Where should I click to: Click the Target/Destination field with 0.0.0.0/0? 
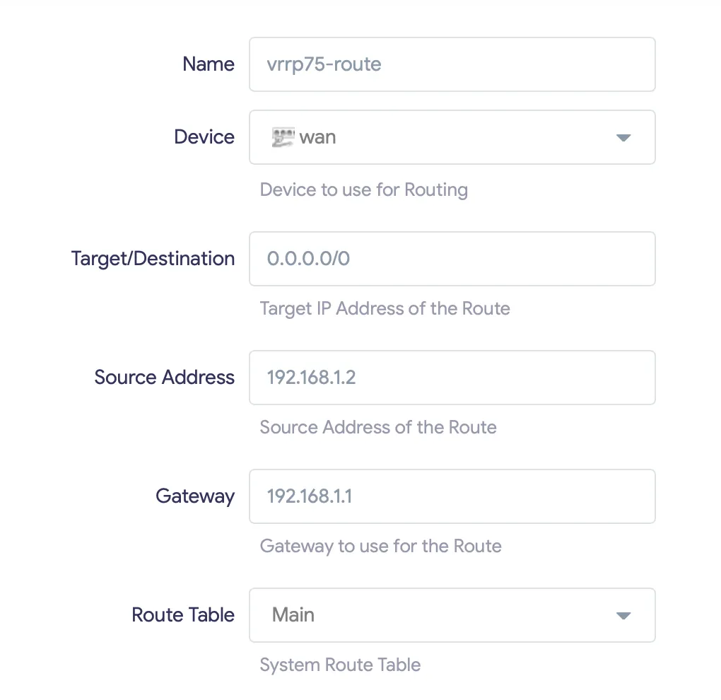452,259
